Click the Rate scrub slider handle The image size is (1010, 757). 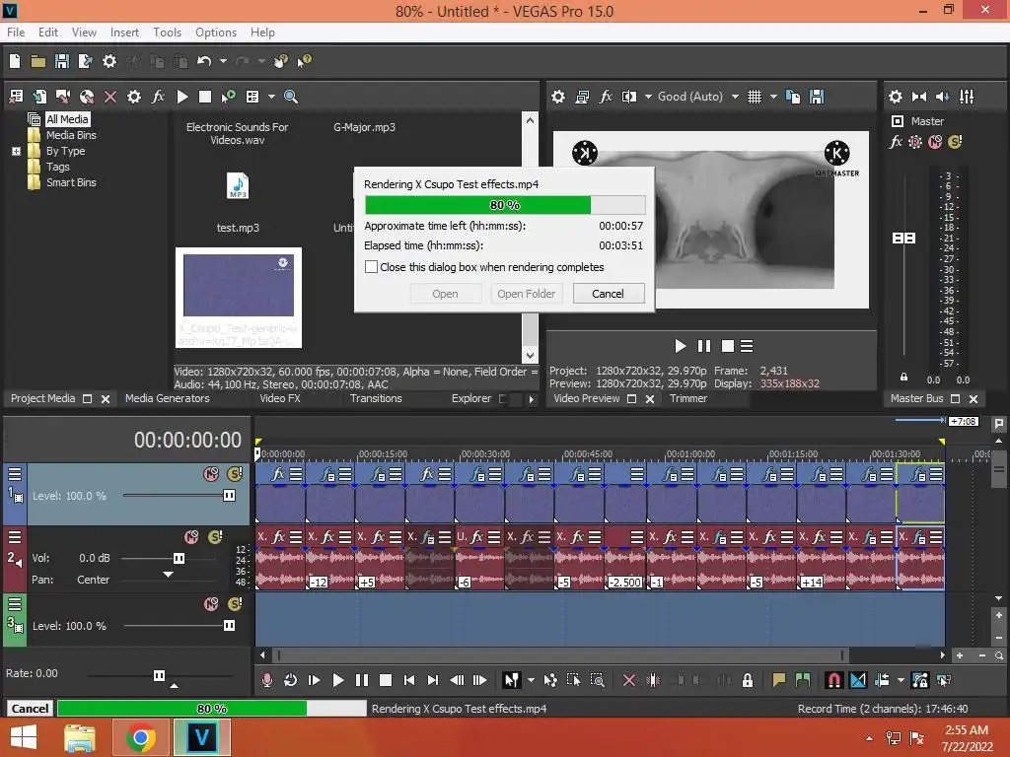click(159, 675)
